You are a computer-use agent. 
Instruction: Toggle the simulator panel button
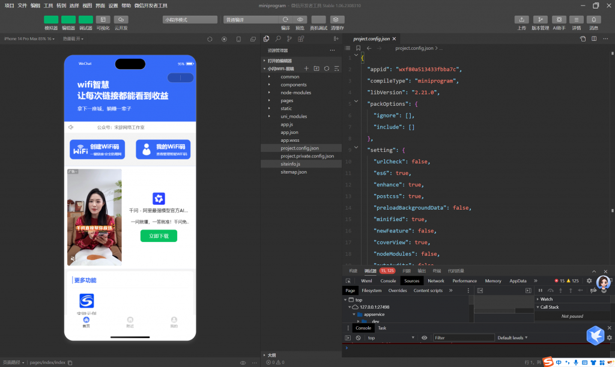coord(51,20)
